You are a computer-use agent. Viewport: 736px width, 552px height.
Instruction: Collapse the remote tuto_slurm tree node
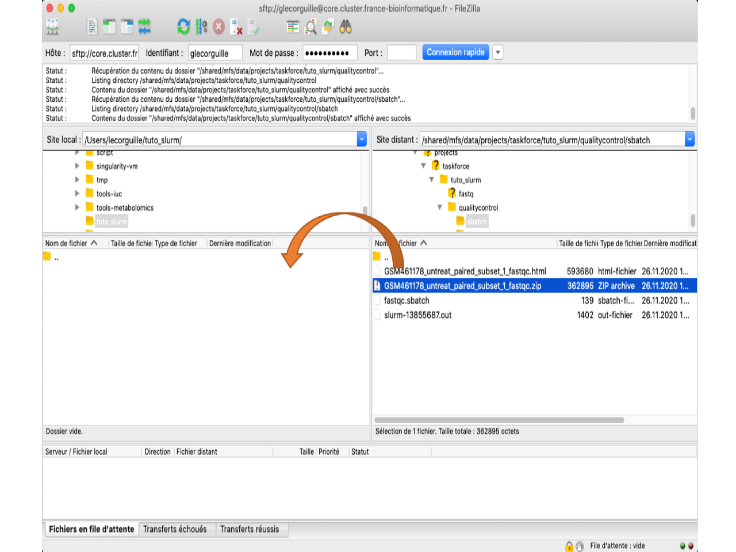(431, 179)
